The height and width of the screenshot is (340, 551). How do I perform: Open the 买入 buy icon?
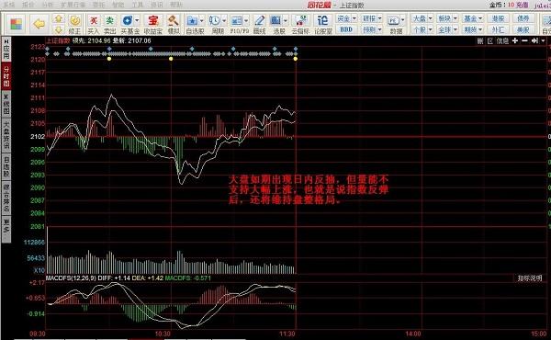tap(94, 24)
